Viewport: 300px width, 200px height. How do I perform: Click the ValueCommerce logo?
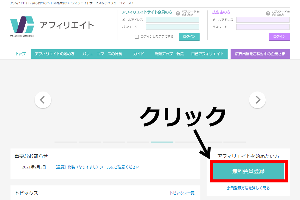pyautogui.click(x=22, y=27)
